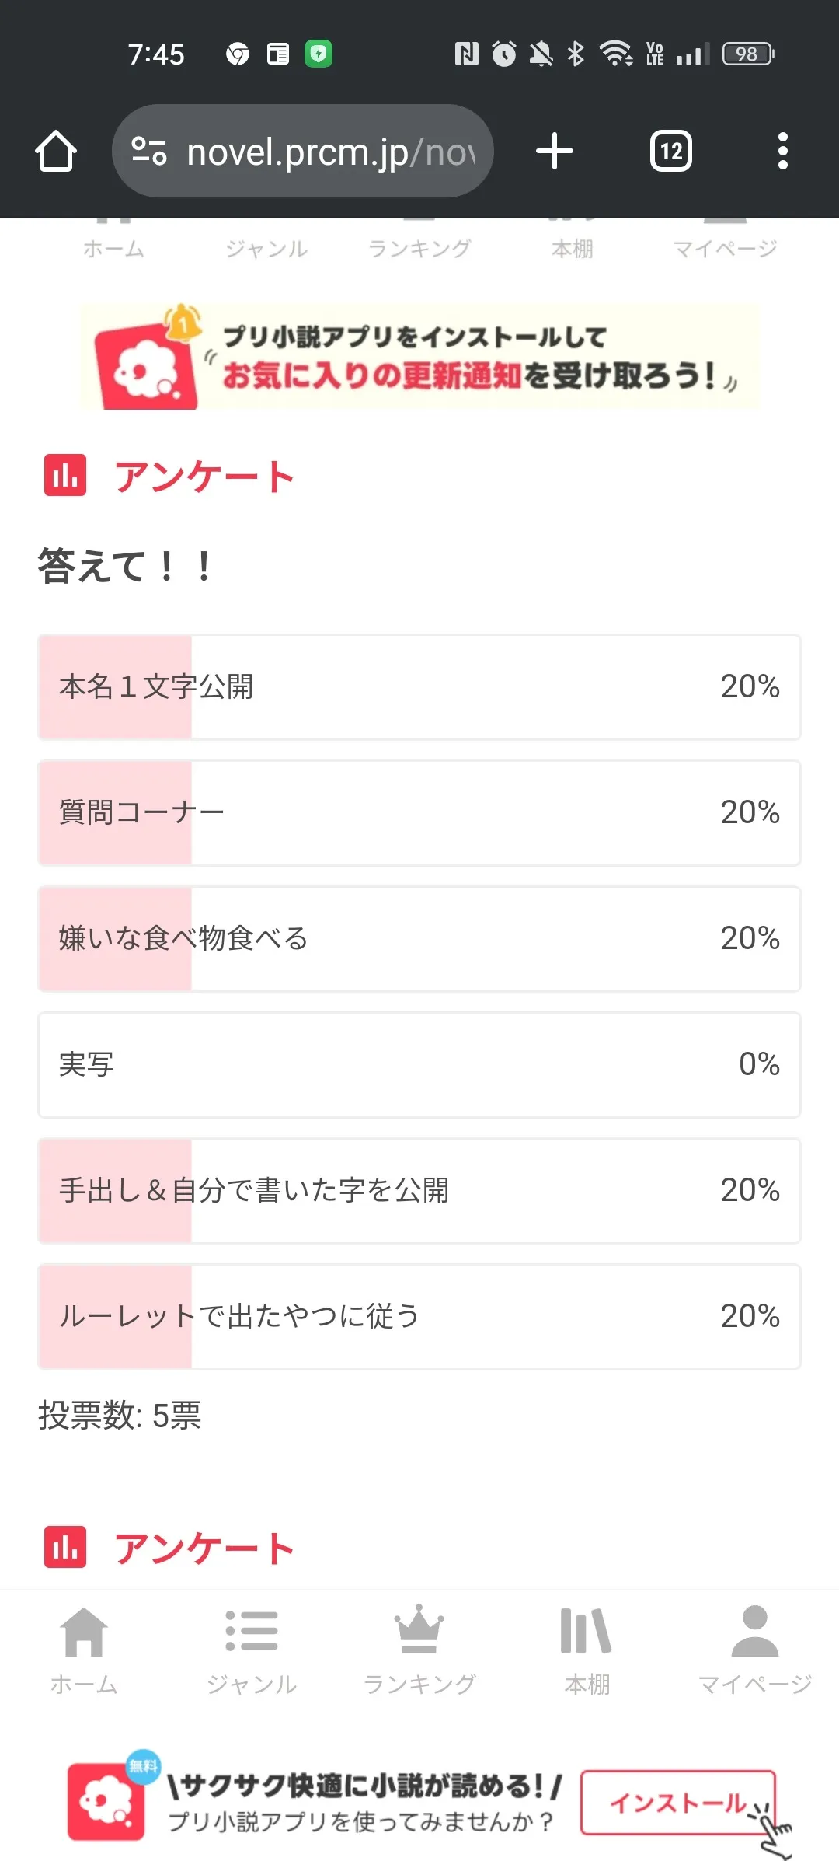Image resolution: width=839 pixels, height=1861 pixels.
Task: Vote for 嫌いな食べ物食べる option
Action: coord(419,939)
